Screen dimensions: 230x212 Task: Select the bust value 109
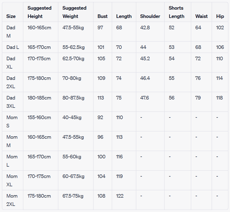[101, 78]
